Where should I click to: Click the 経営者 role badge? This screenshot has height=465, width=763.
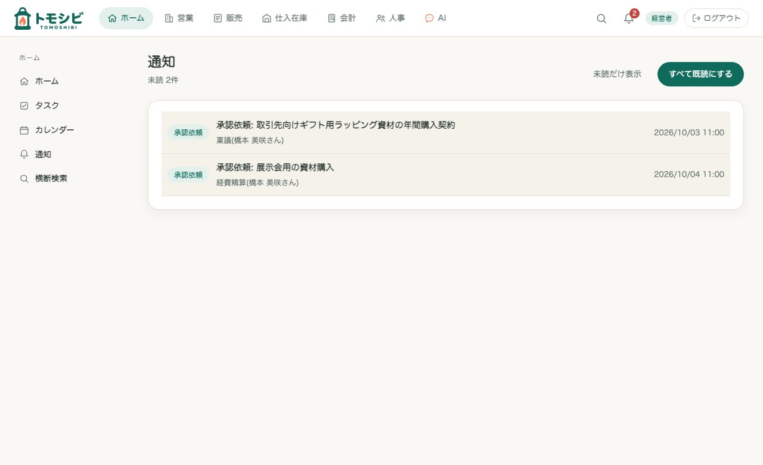click(662, 18)
